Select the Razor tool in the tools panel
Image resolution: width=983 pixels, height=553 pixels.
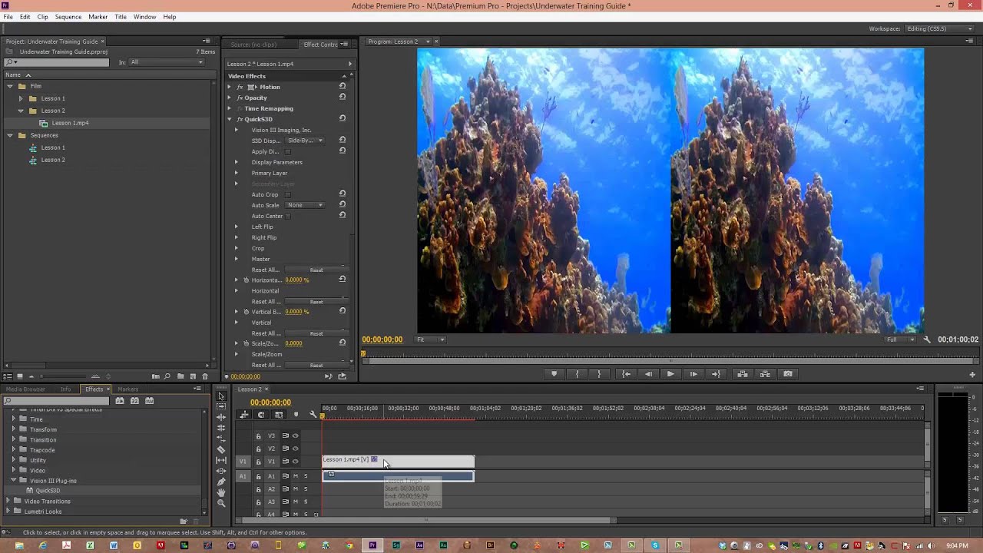(x=221, y=449)
